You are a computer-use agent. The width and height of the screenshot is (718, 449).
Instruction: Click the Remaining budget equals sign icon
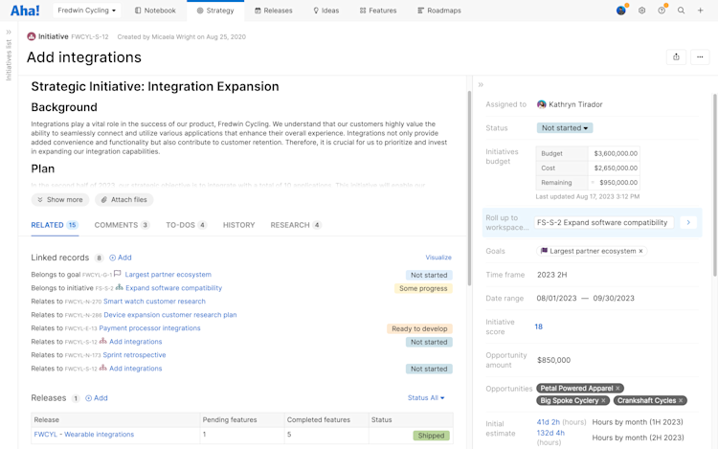click(593, 182)
